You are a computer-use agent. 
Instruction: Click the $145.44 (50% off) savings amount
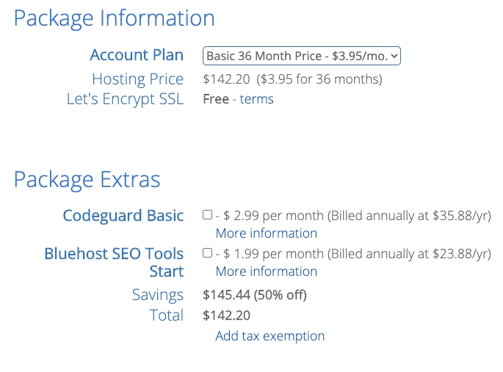coord(254,295)
